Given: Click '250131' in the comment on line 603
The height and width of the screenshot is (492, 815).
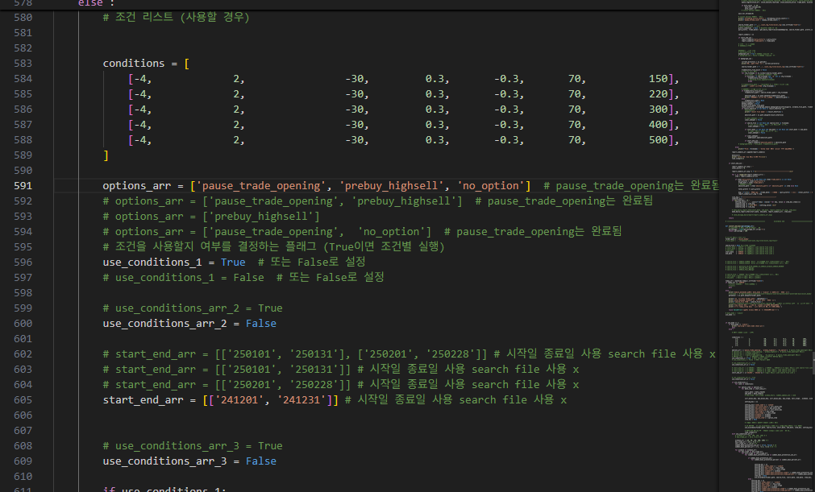Looking at the screenshot, I should [x=314, y=370].
